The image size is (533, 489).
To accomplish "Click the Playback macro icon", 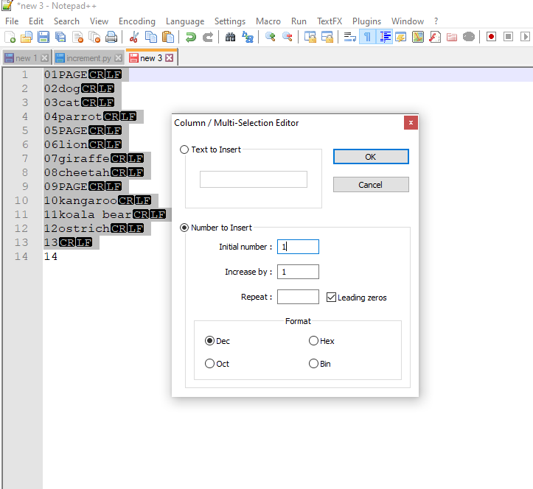I will [x=525, y=37].
